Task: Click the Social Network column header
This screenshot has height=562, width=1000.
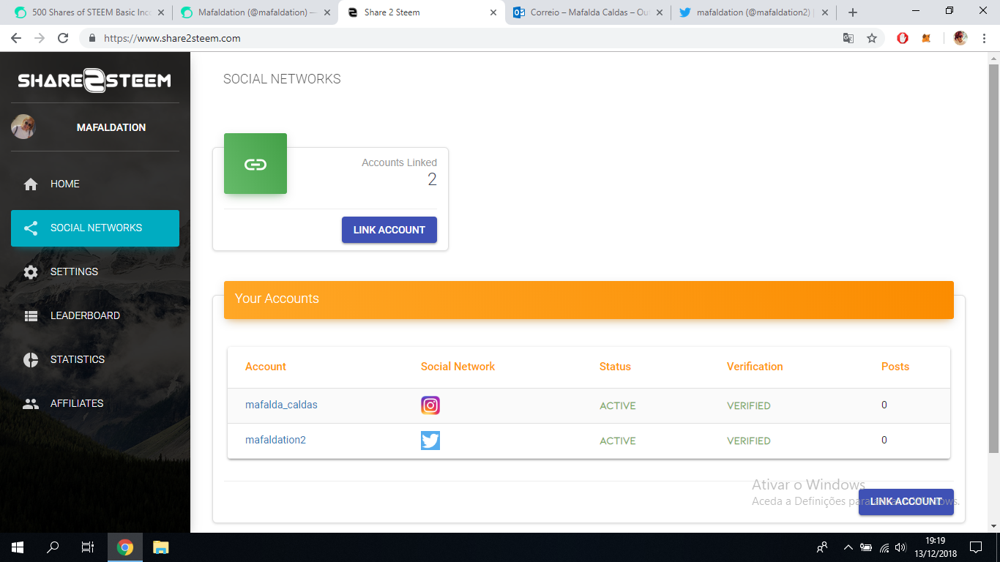Action: coord(458,367)
